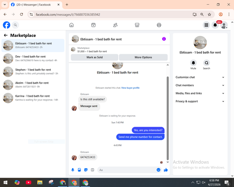Click the $1,000 – 1 bed bath listing
234x187 pixels.
point(92,51)
